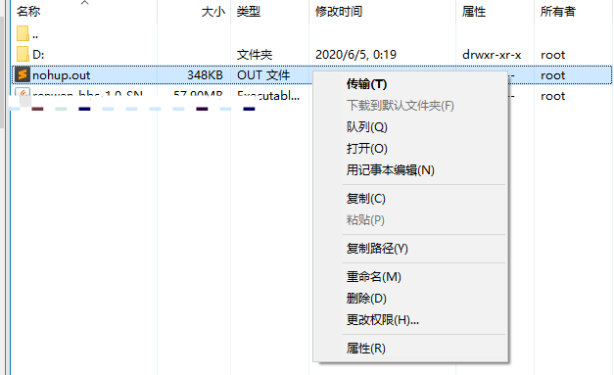This screenshot has height=375, width=614.
Task: Sort by the 修改时间 column header
Action: coord(339,12)
